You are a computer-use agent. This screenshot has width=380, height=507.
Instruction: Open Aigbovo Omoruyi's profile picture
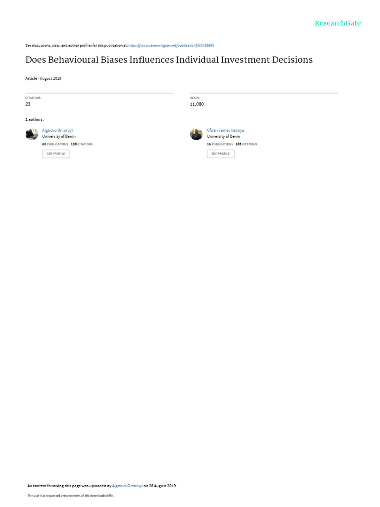pyautogui.click(x=32, y=134)
